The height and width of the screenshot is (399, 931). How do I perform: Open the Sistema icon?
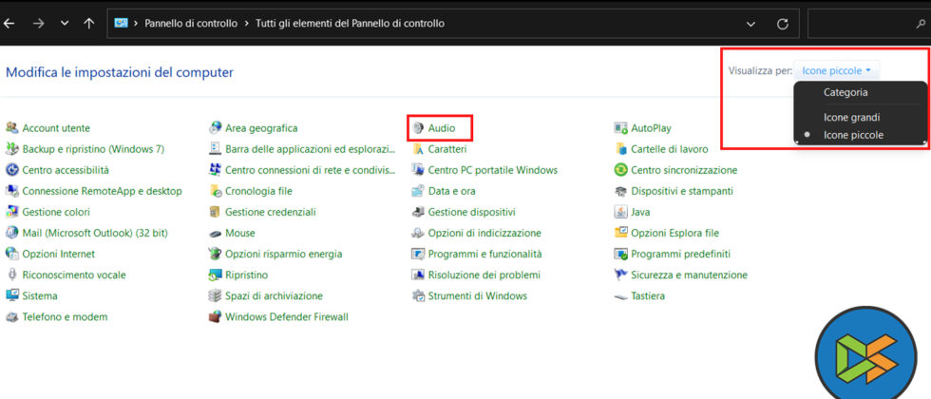point(12,295)
